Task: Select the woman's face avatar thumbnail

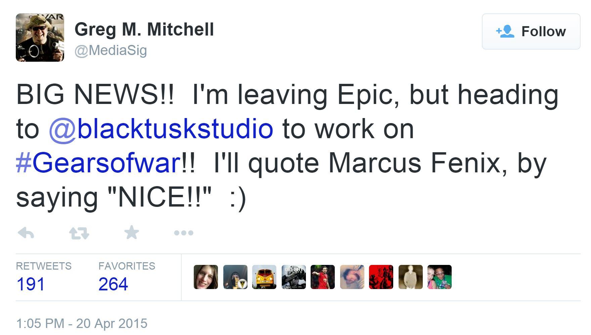Action: click(206, 277)
